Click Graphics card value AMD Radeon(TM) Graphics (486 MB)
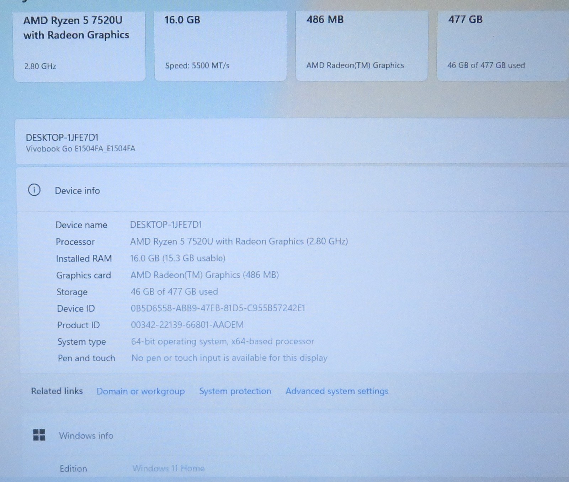This screenshot has height=482, width=569. (204, 275)
